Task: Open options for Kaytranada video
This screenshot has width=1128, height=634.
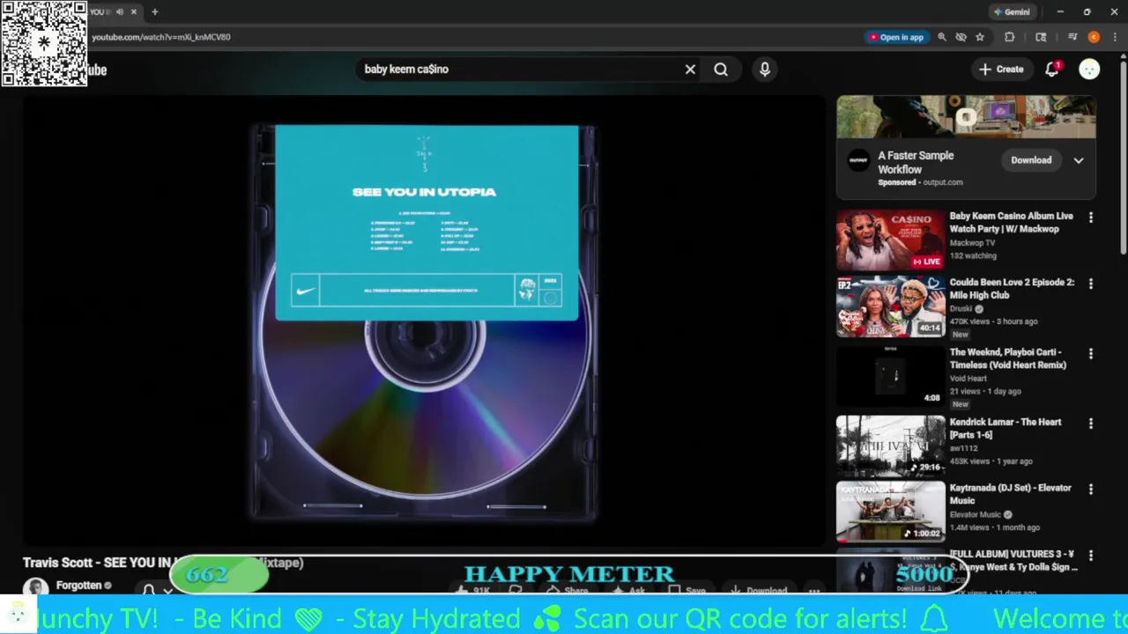Action: tap(1091, 489)
